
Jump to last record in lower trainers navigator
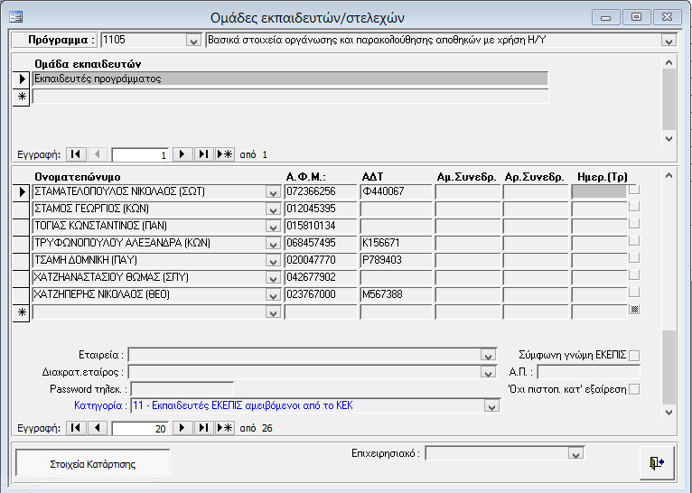click(203, 428)
